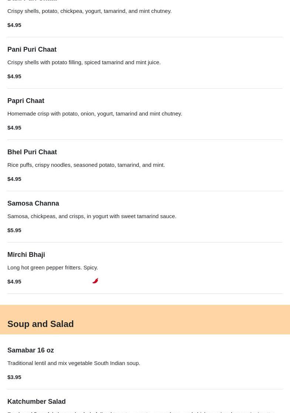The height and width of the screenshot is (413, 290).
Task: Click the Katchumber Salad title
Action: (x=37, y=402)
